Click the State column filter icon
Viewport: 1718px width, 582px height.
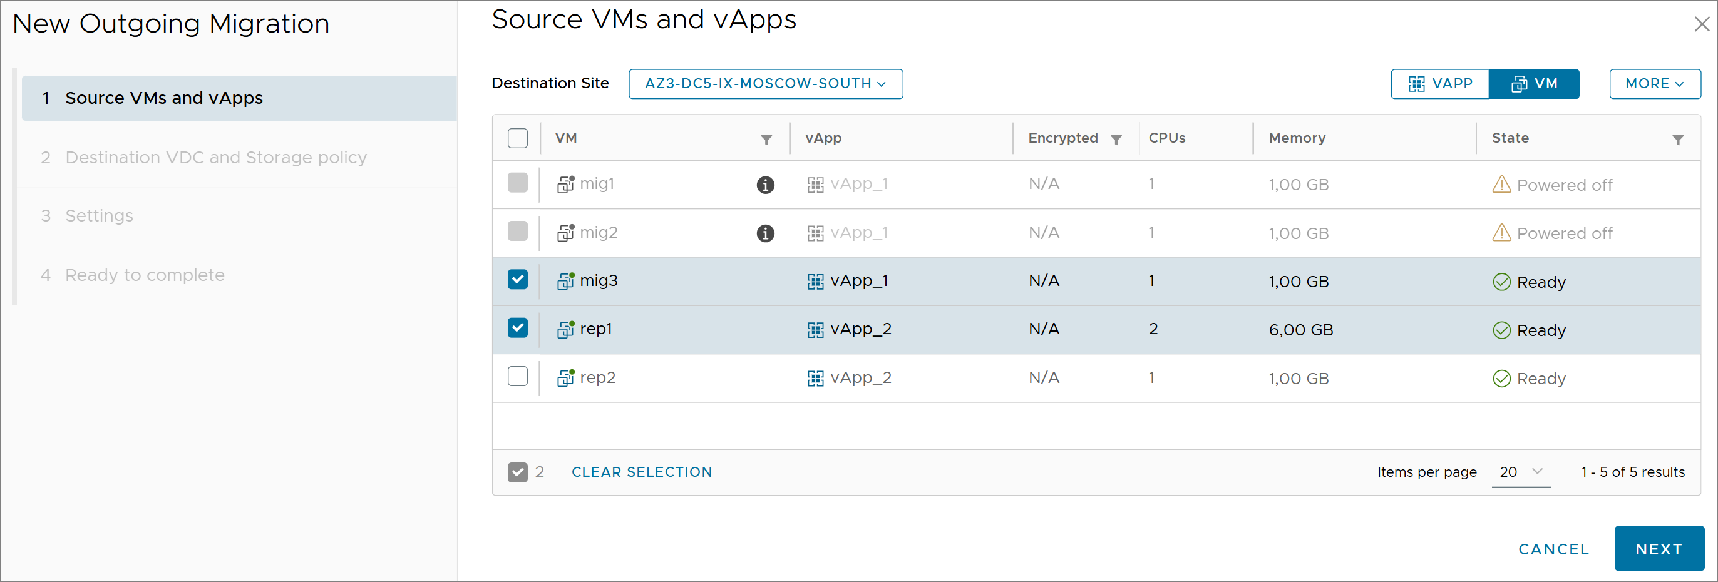[1677, 140]
